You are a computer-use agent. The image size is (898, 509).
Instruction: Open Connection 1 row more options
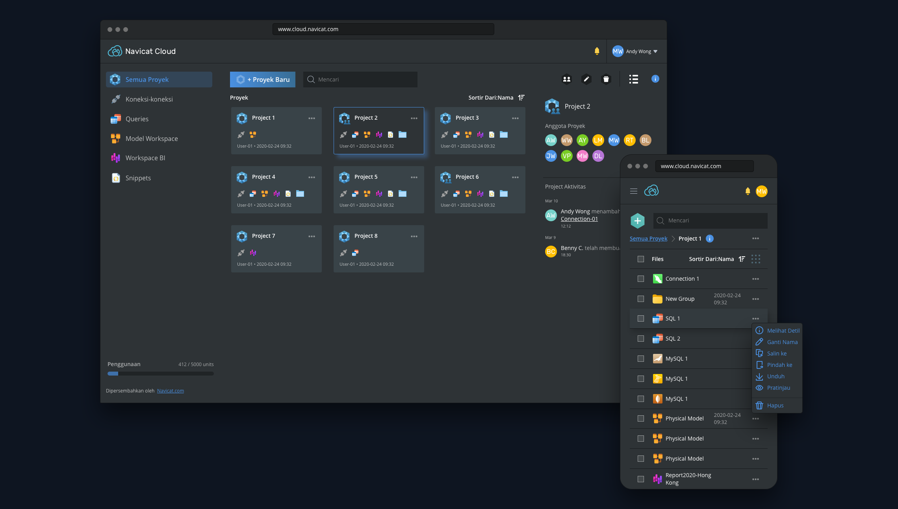(755, 279)
